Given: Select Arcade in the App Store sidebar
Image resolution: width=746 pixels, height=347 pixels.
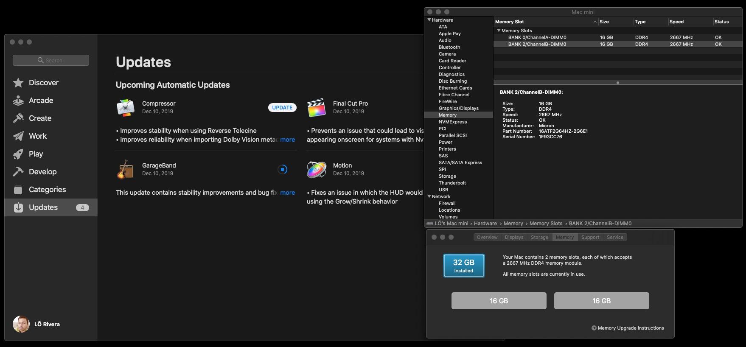Looking at the screenshot, I should click(x=51, y=101).
